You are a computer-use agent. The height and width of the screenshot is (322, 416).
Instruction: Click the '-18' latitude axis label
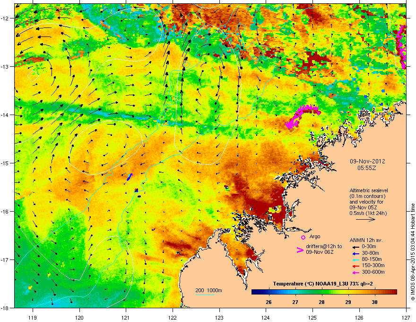(x=5, y=308)
